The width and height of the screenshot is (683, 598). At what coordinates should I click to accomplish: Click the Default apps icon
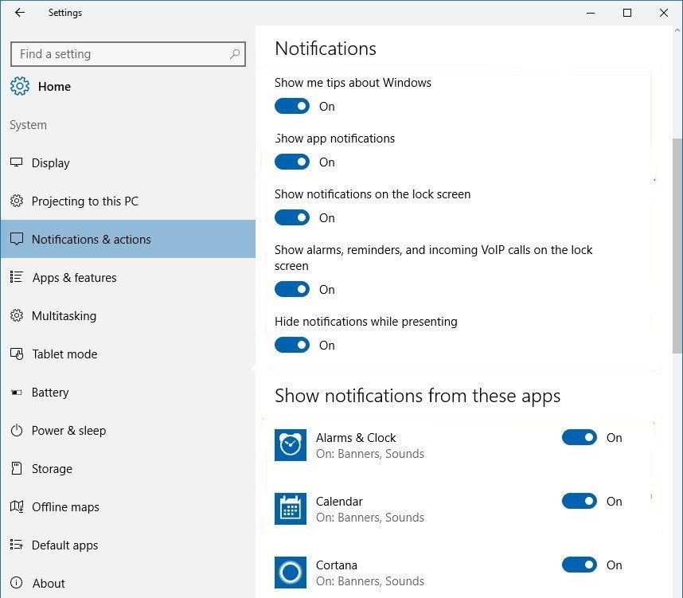pyautogui.click(x=17, y=545)
